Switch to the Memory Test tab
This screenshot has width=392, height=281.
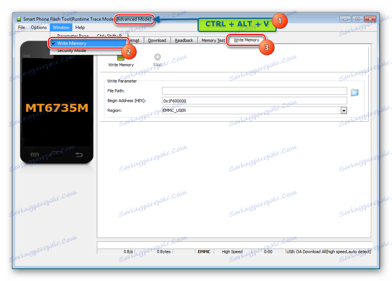click(213, 40)
